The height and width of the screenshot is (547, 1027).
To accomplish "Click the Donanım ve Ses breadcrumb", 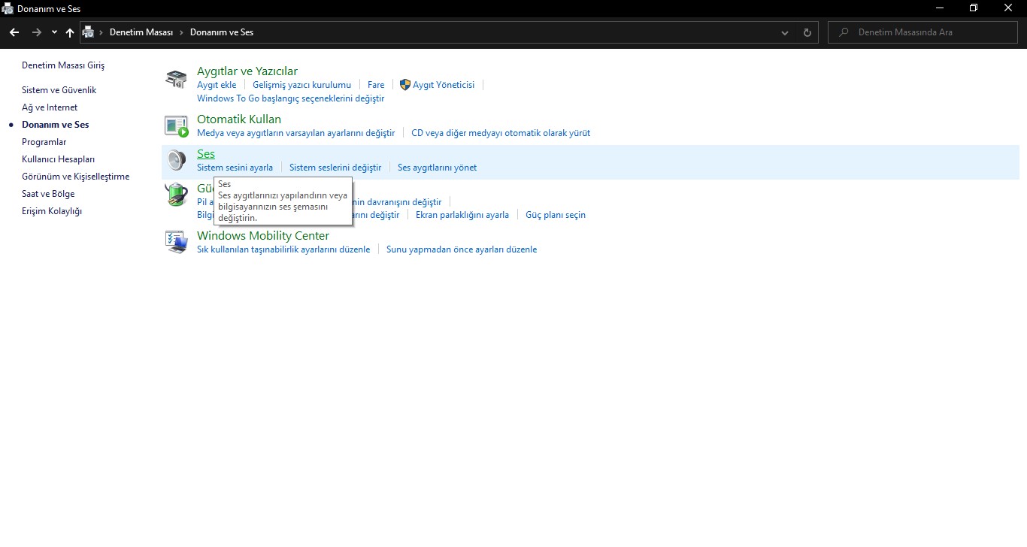I will pyautogui.click(x=222, y=32).
